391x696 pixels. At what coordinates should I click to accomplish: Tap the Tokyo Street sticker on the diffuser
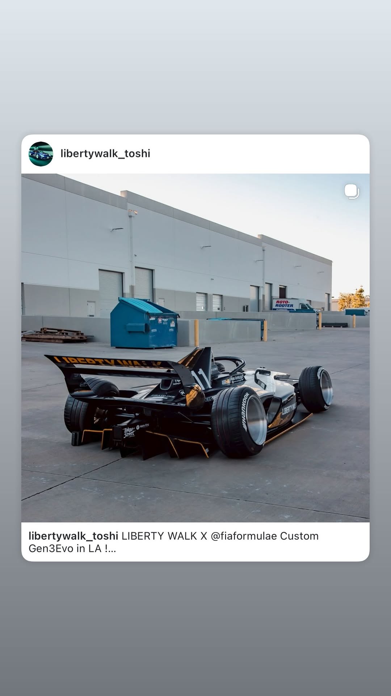coord(130,432)
